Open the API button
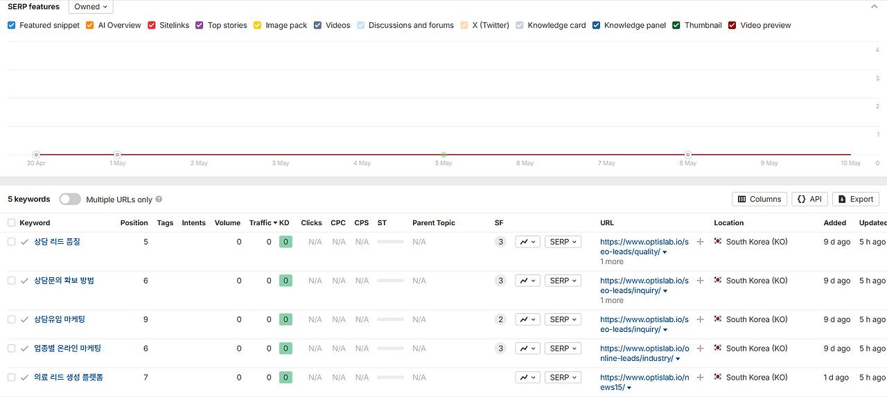Viewport: 887px width, 397px height. point(809,199)
